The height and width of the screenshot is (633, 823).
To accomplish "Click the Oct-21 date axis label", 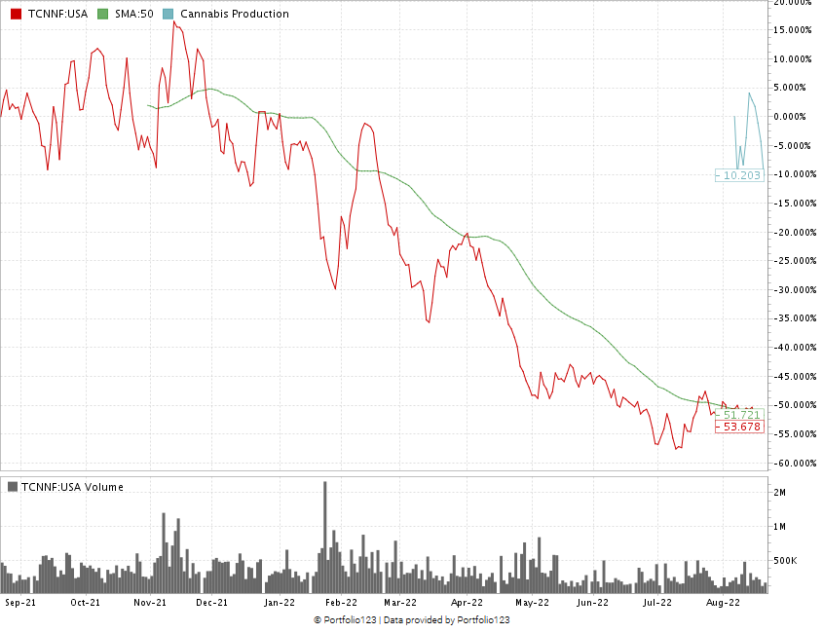I will [x=85, y=603].
